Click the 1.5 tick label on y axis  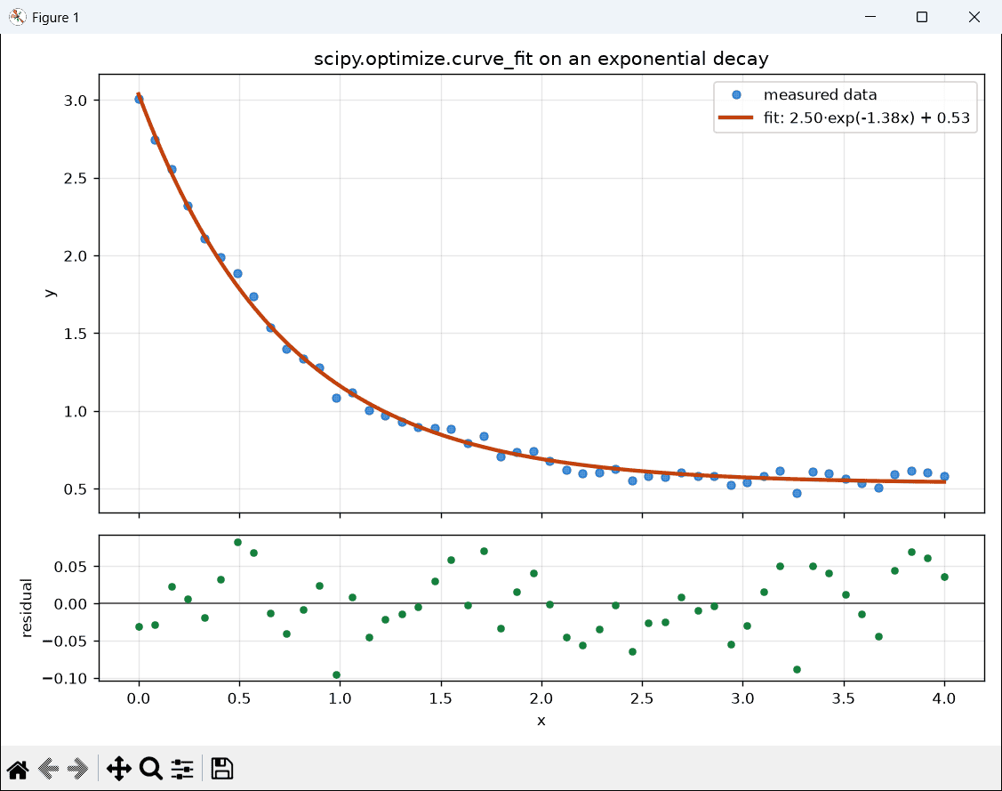pos(75,334)
